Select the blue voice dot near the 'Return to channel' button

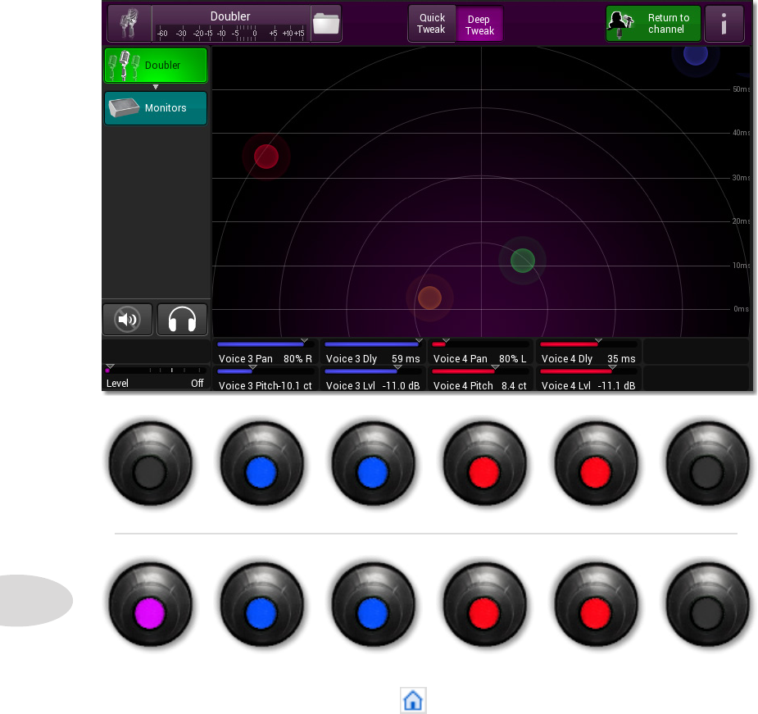click(x=696, y=55)
